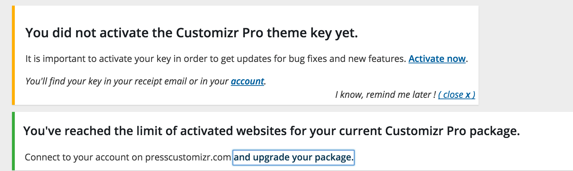Click the green left border of the notice
573x171 pixels.
pos(13,141)
